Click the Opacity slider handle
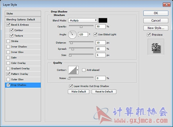The image size is (173, 127). coord(81,27)
